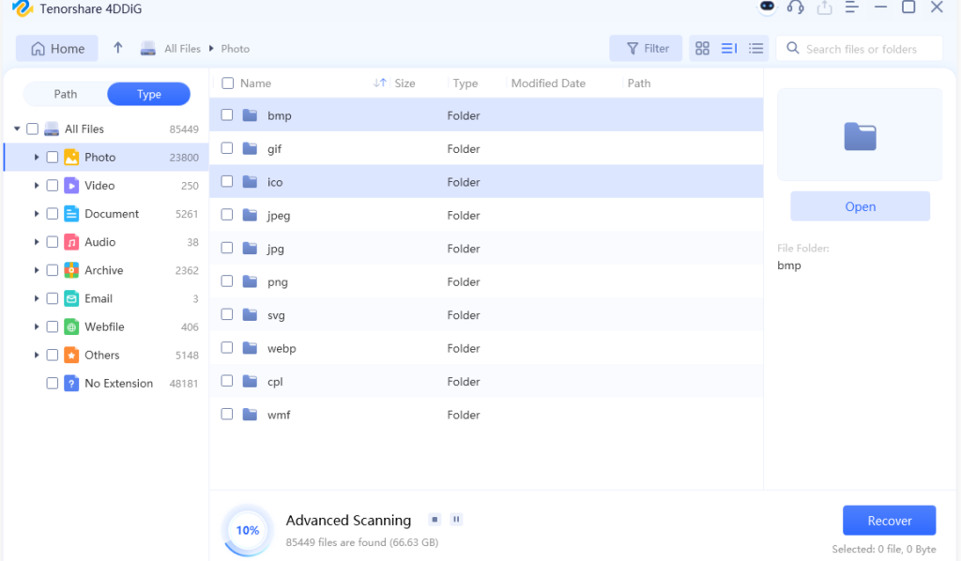
Task: Switch to thumbnail grid view
Action: [702, 49]
